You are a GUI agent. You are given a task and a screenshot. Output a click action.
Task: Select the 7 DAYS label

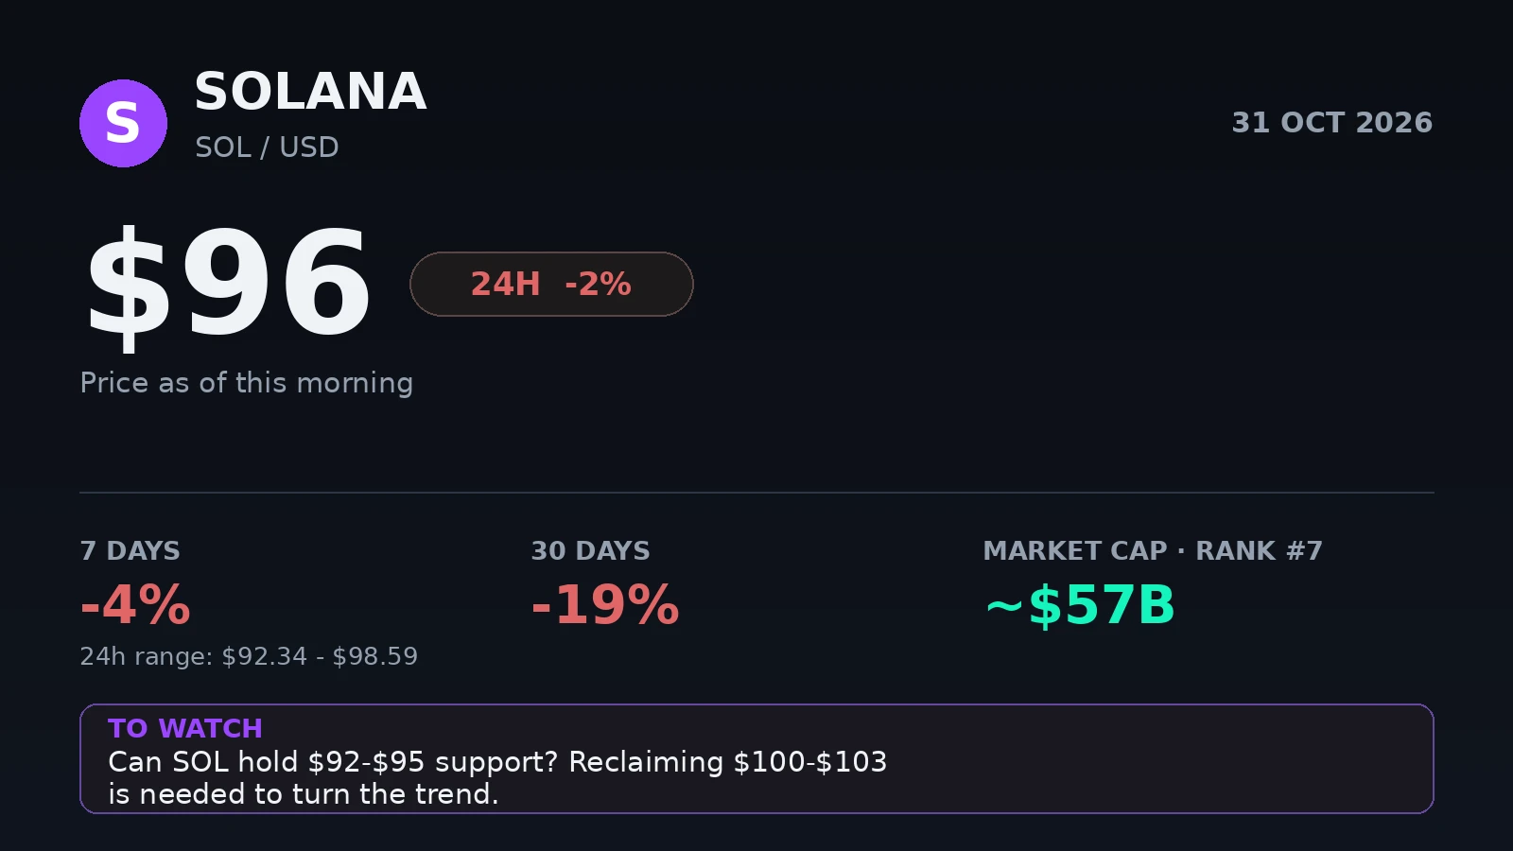coord(130,551)
